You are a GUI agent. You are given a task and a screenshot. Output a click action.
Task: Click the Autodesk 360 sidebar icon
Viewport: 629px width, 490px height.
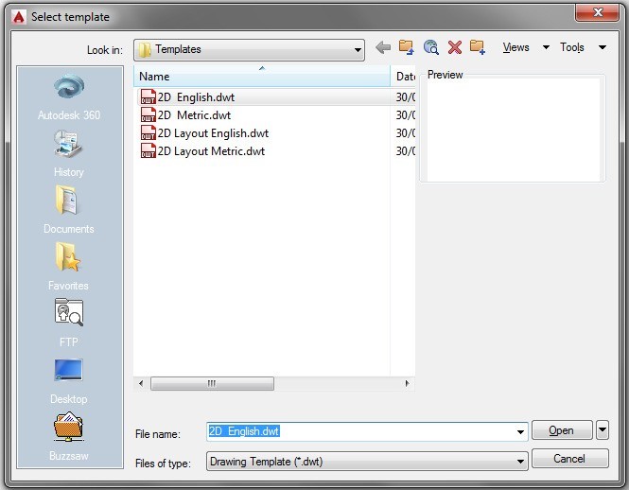pyautogui.click(x=69, y=89)
